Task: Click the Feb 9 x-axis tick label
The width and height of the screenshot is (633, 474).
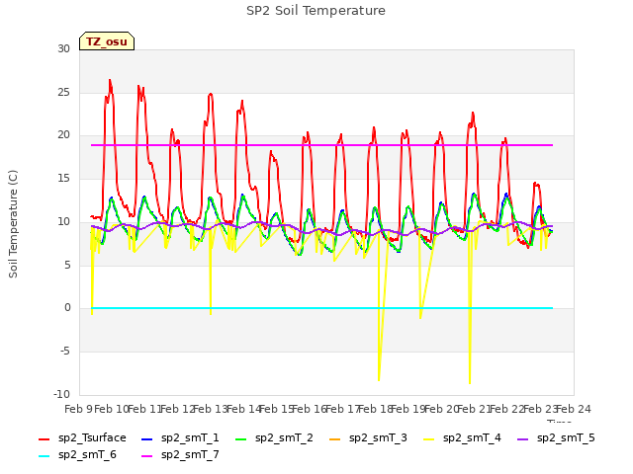Action: (78, 409)
